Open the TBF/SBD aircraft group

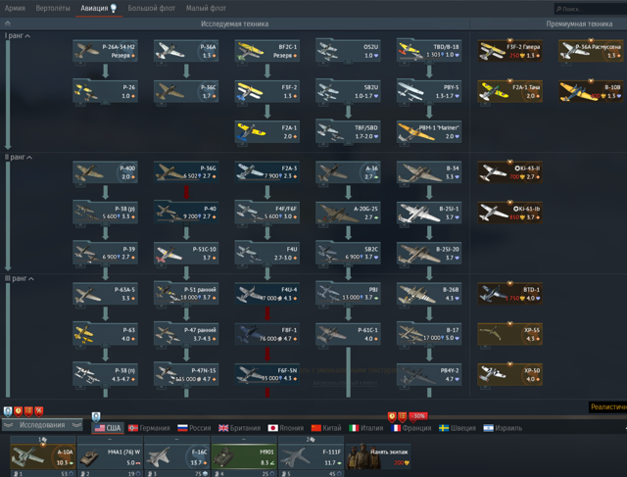point(348,132)
